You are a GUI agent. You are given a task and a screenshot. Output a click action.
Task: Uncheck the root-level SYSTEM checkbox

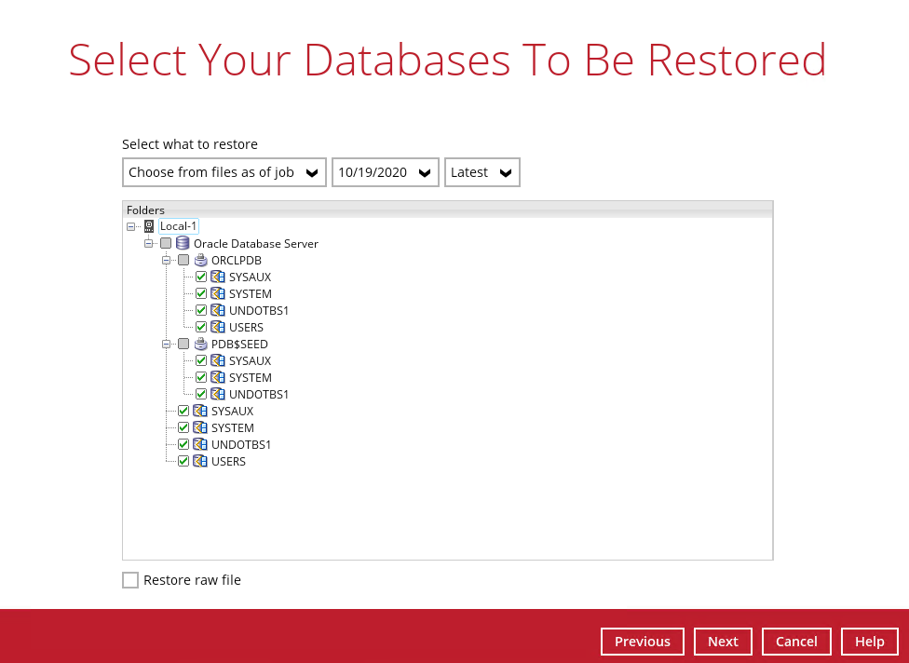click(183, 427)
